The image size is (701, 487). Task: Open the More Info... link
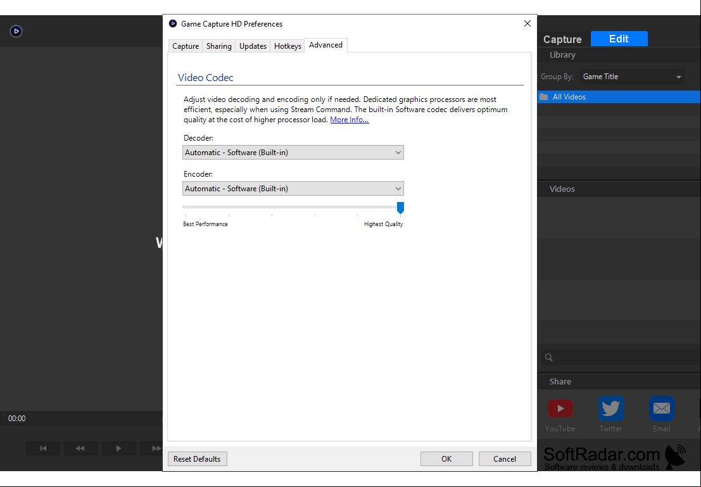[349, 120]
